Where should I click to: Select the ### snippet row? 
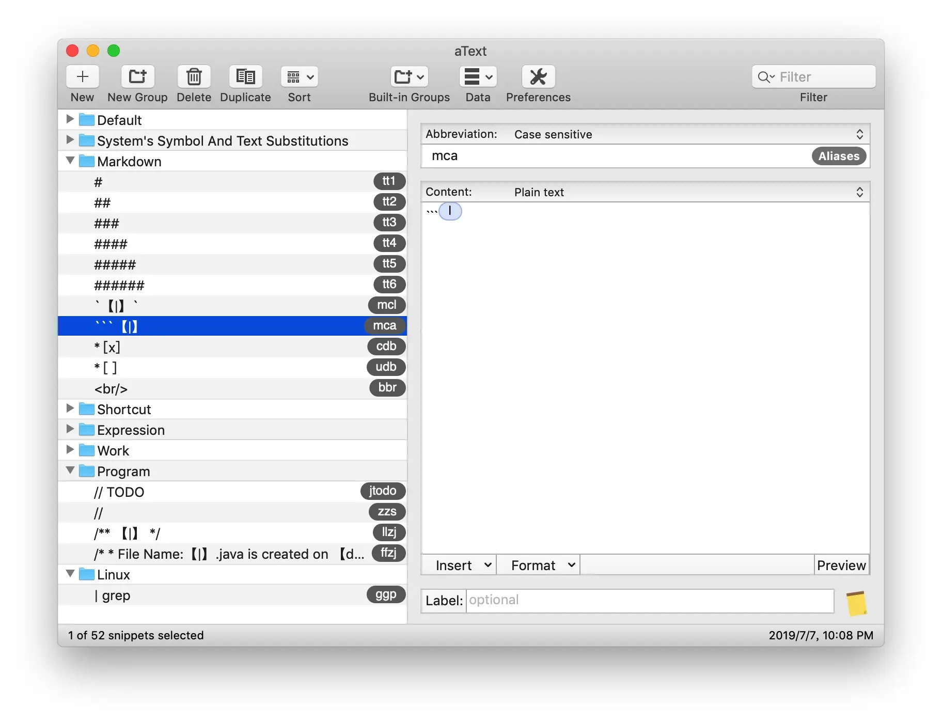click(x=232, y=223)
